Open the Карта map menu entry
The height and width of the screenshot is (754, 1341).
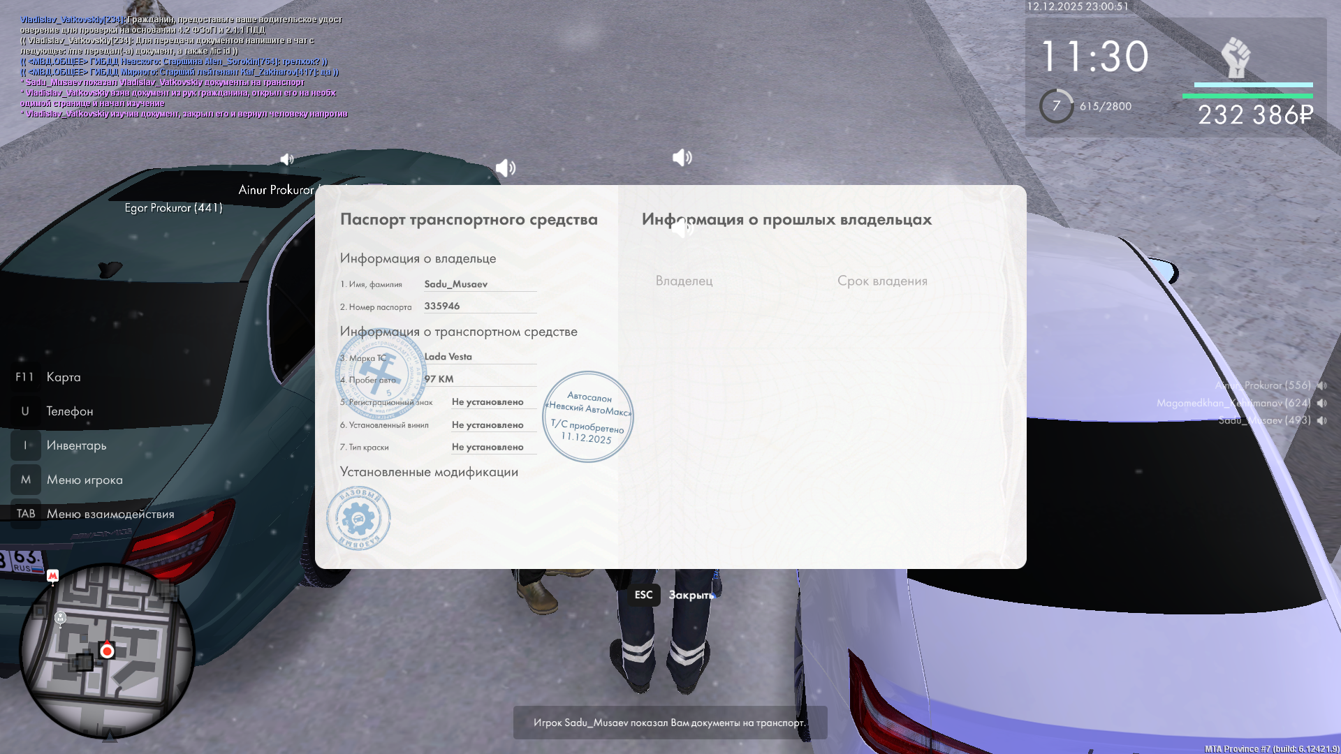[x=63, y=377]
